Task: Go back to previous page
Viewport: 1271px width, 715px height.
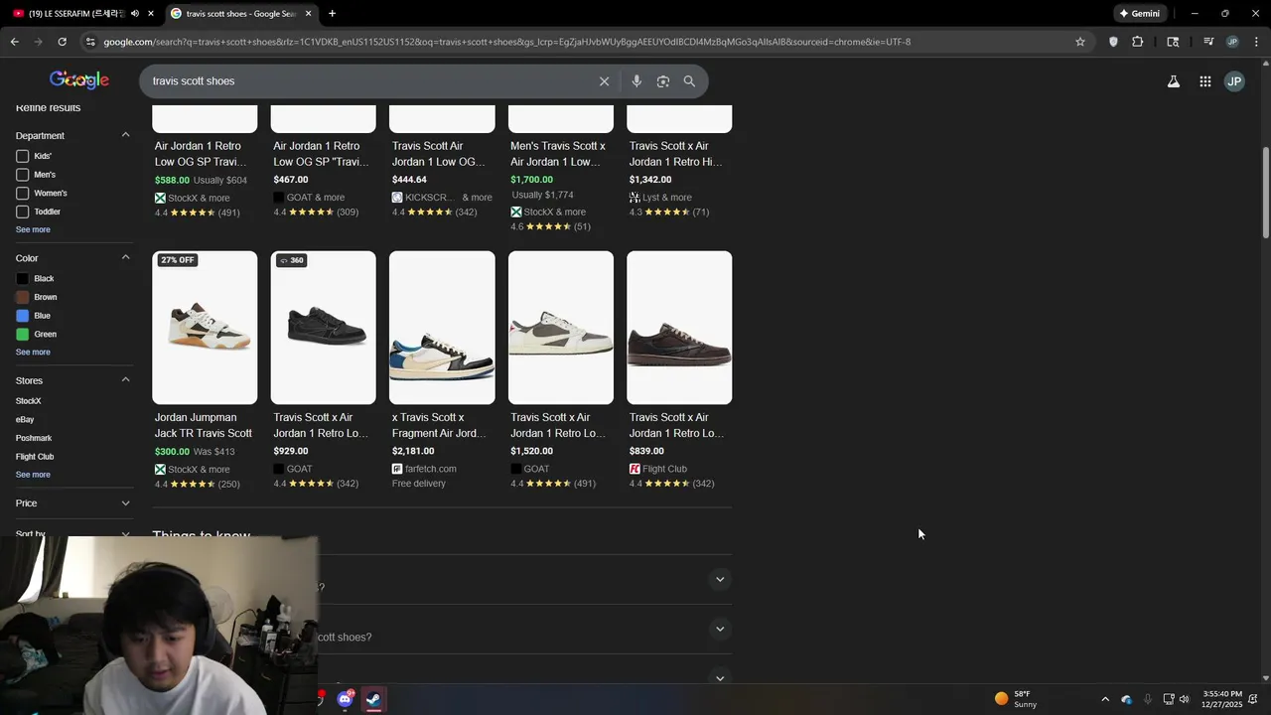Action: (14, 42)
